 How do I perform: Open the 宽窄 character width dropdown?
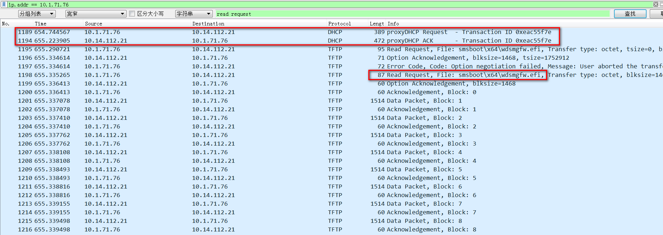pos(96,14)
